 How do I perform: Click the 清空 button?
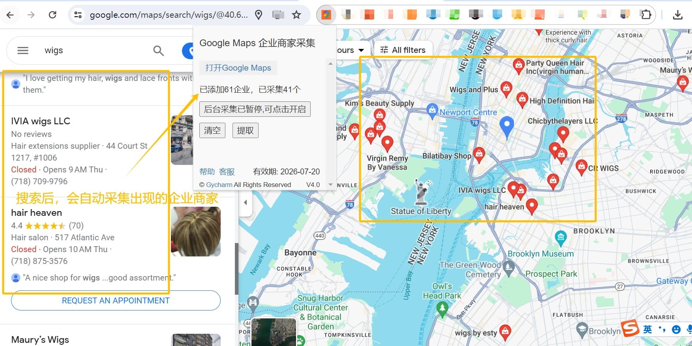pos(212,130)
